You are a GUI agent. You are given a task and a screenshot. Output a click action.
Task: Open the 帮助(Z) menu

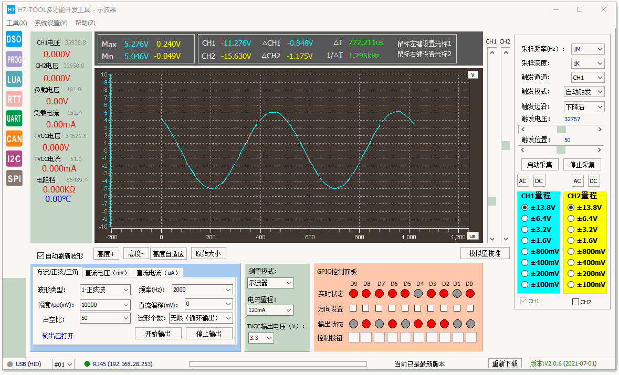pyautogui.click(x=85, y=23)
